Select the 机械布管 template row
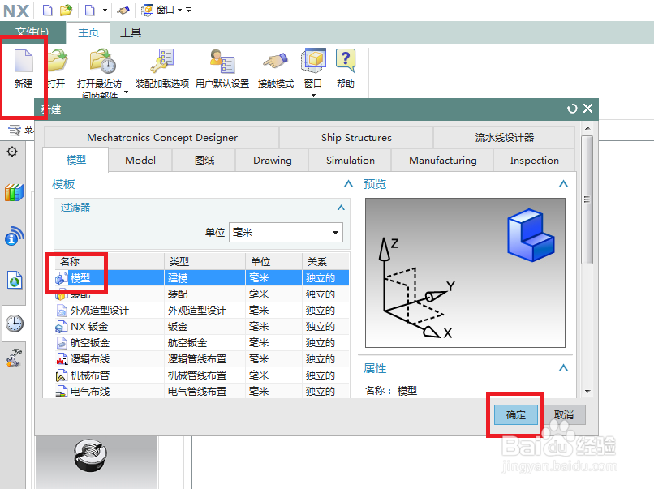This screenshot has width=654, height=489. (201, 375)
